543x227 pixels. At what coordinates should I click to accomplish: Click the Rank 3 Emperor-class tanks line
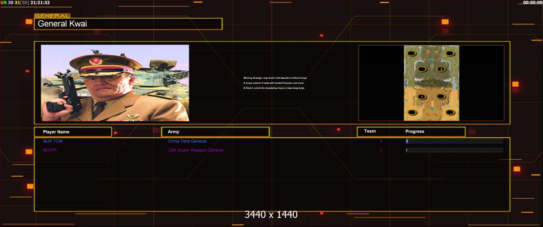pos(274,88)
